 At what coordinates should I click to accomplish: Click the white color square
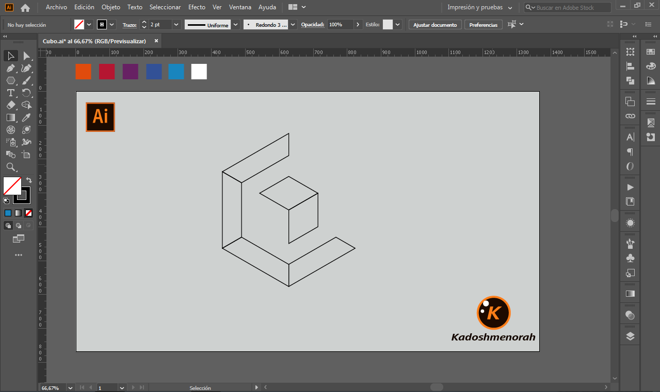[x=199, y=72]
